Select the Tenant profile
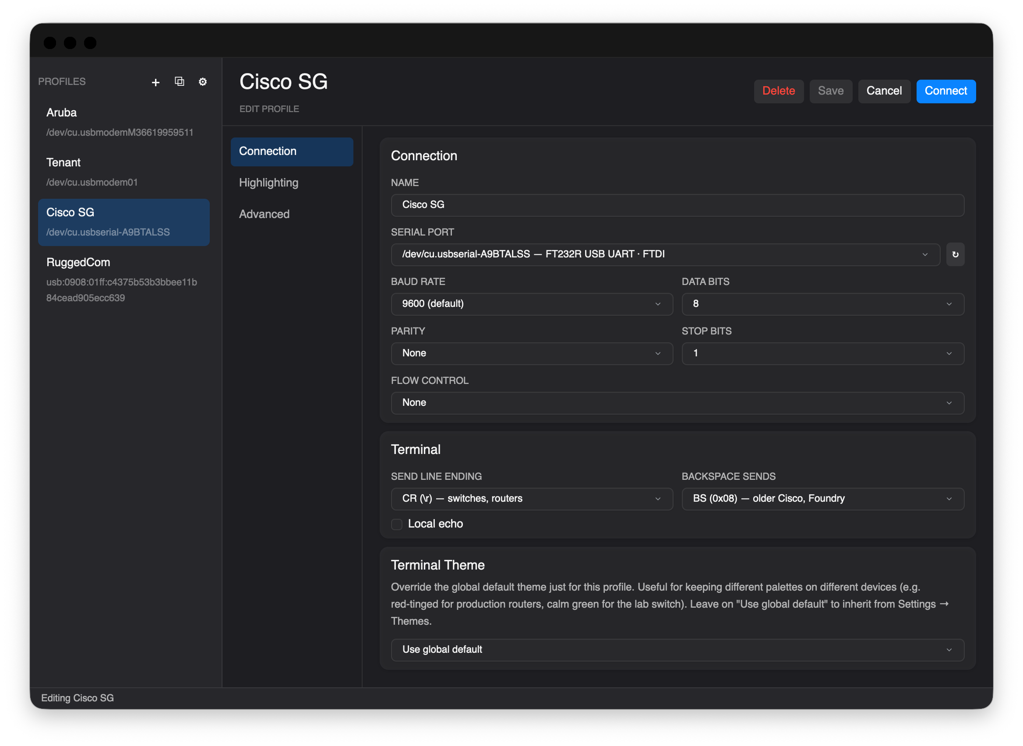1023x746 pixels. (x=124, y=172)
